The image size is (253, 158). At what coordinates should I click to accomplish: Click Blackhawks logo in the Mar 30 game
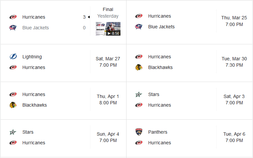(139, 67)
